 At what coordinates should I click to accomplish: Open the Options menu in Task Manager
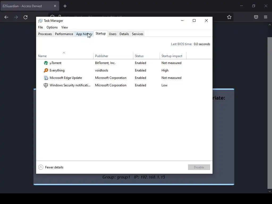tap(52, 27)
